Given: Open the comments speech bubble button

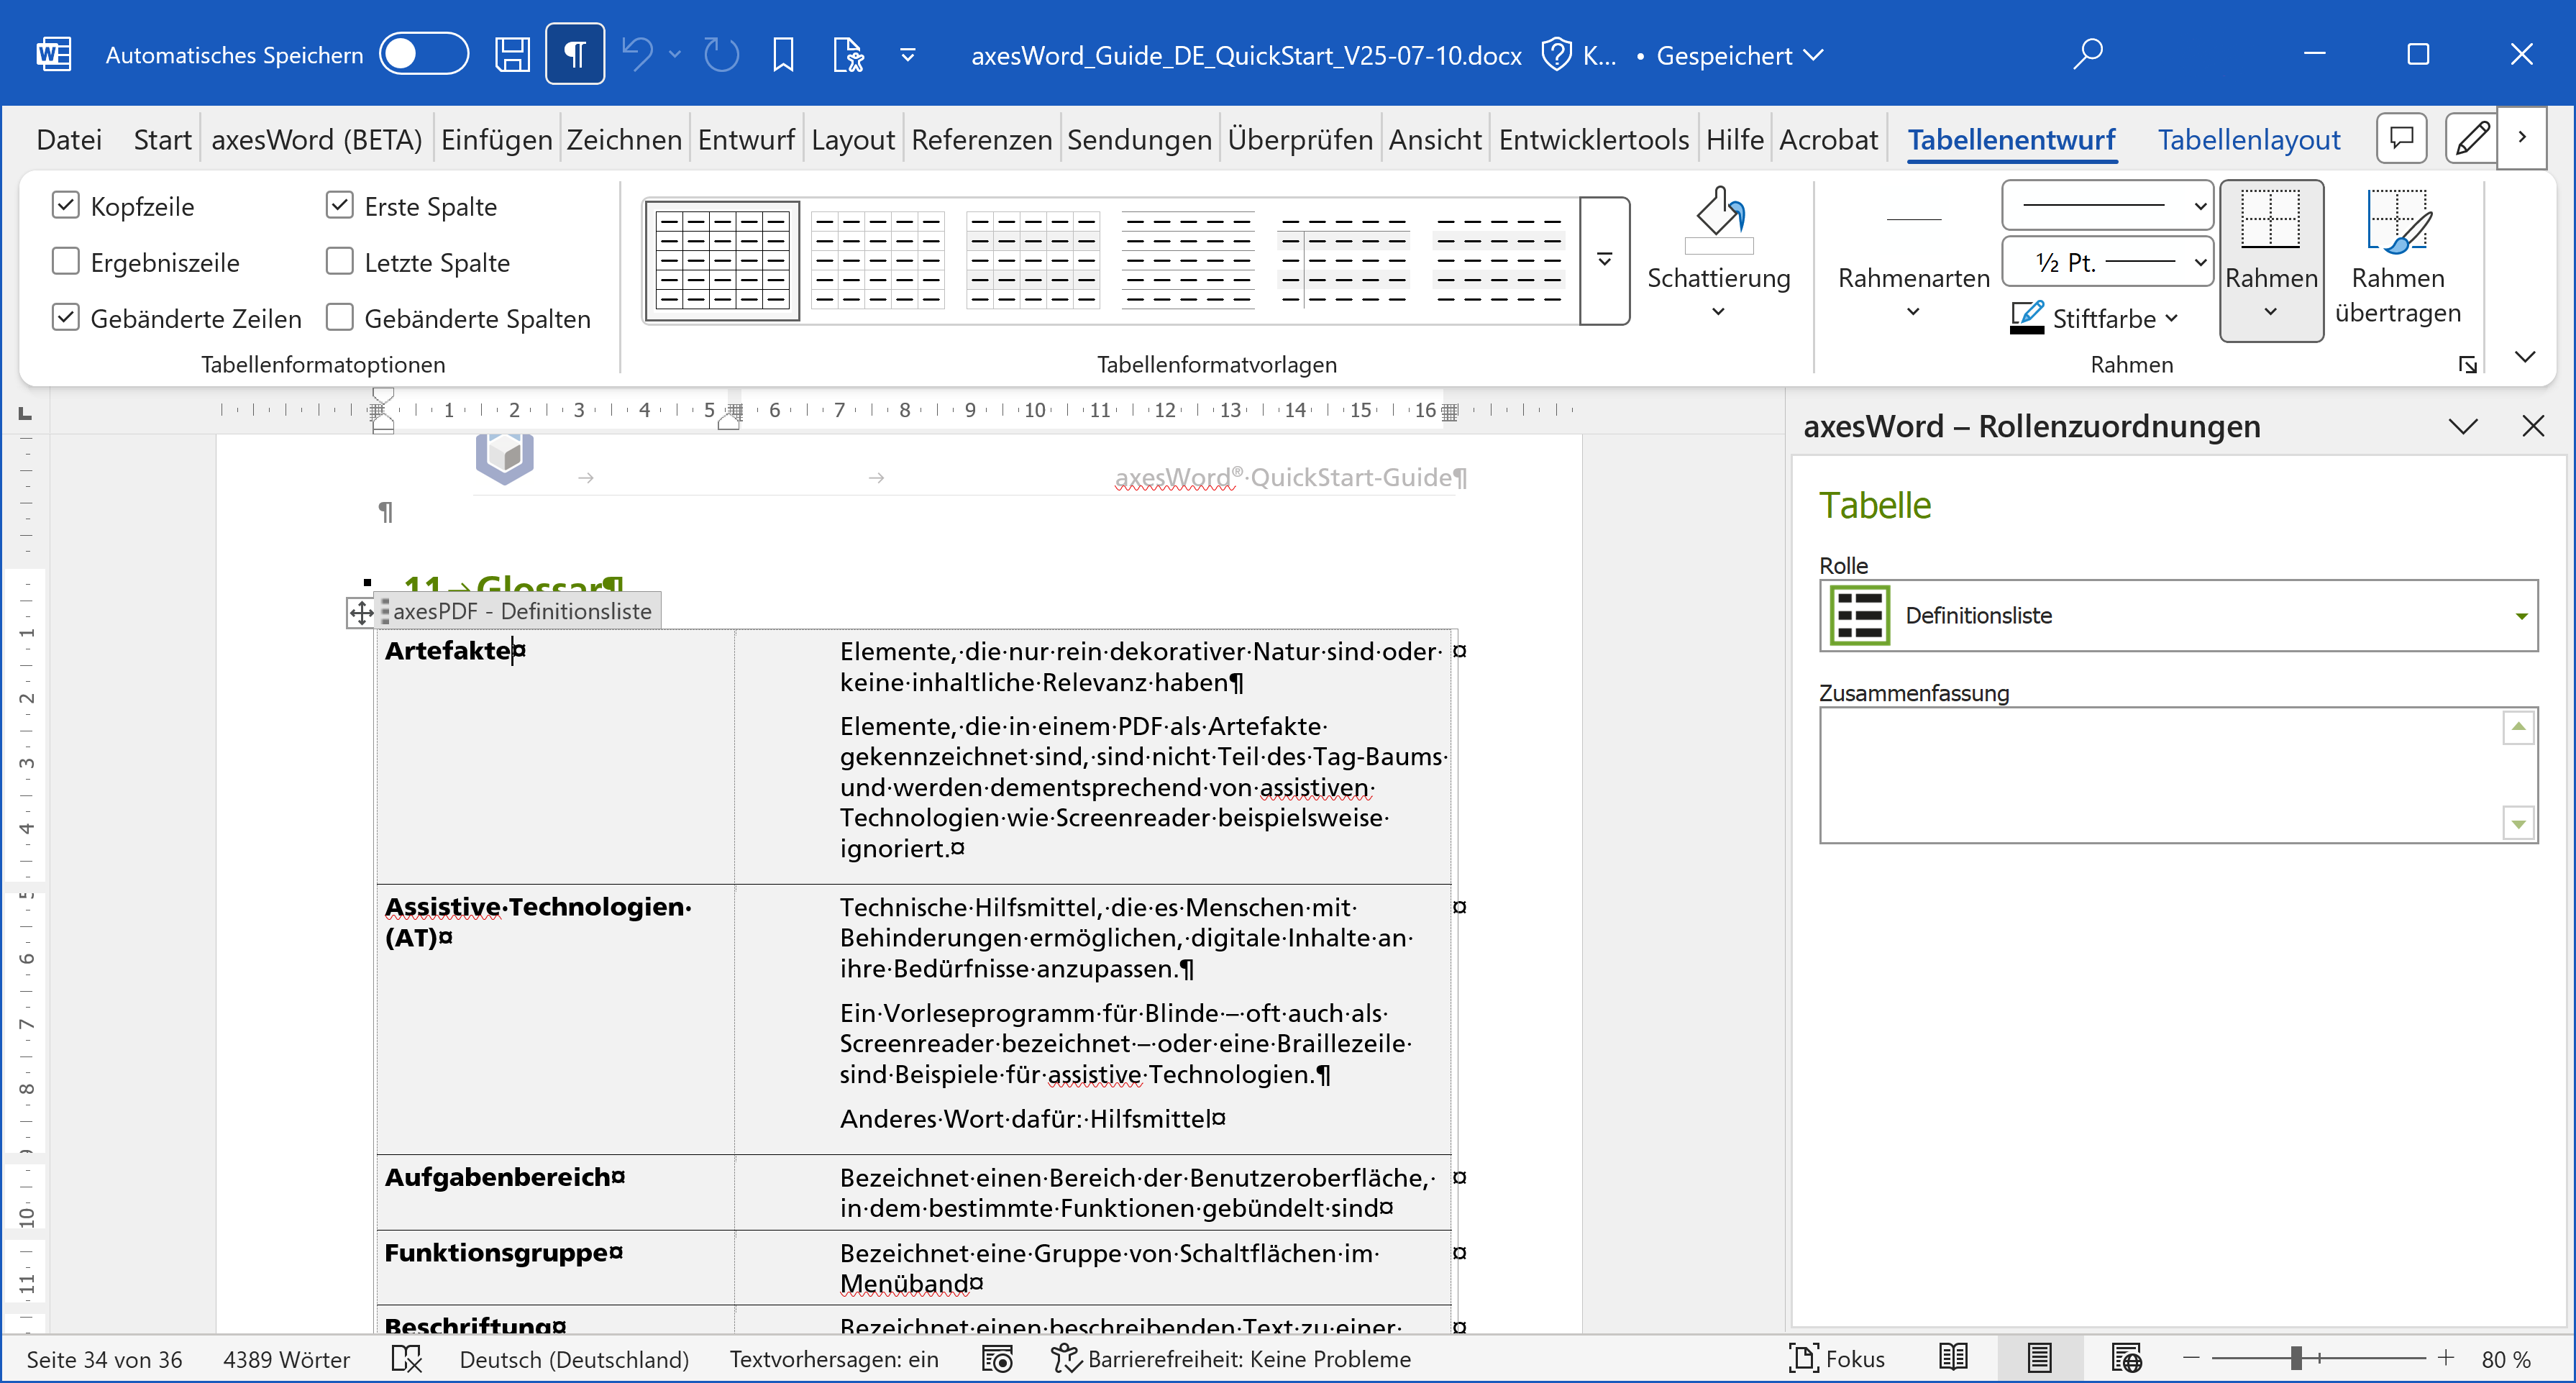Looking at the screenshot, I should coord(2402,138).
